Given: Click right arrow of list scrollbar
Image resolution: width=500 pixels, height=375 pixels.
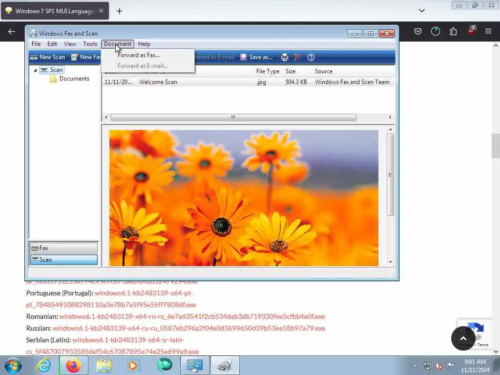Looking at the screenshot, I should click(x=390, y=117).
